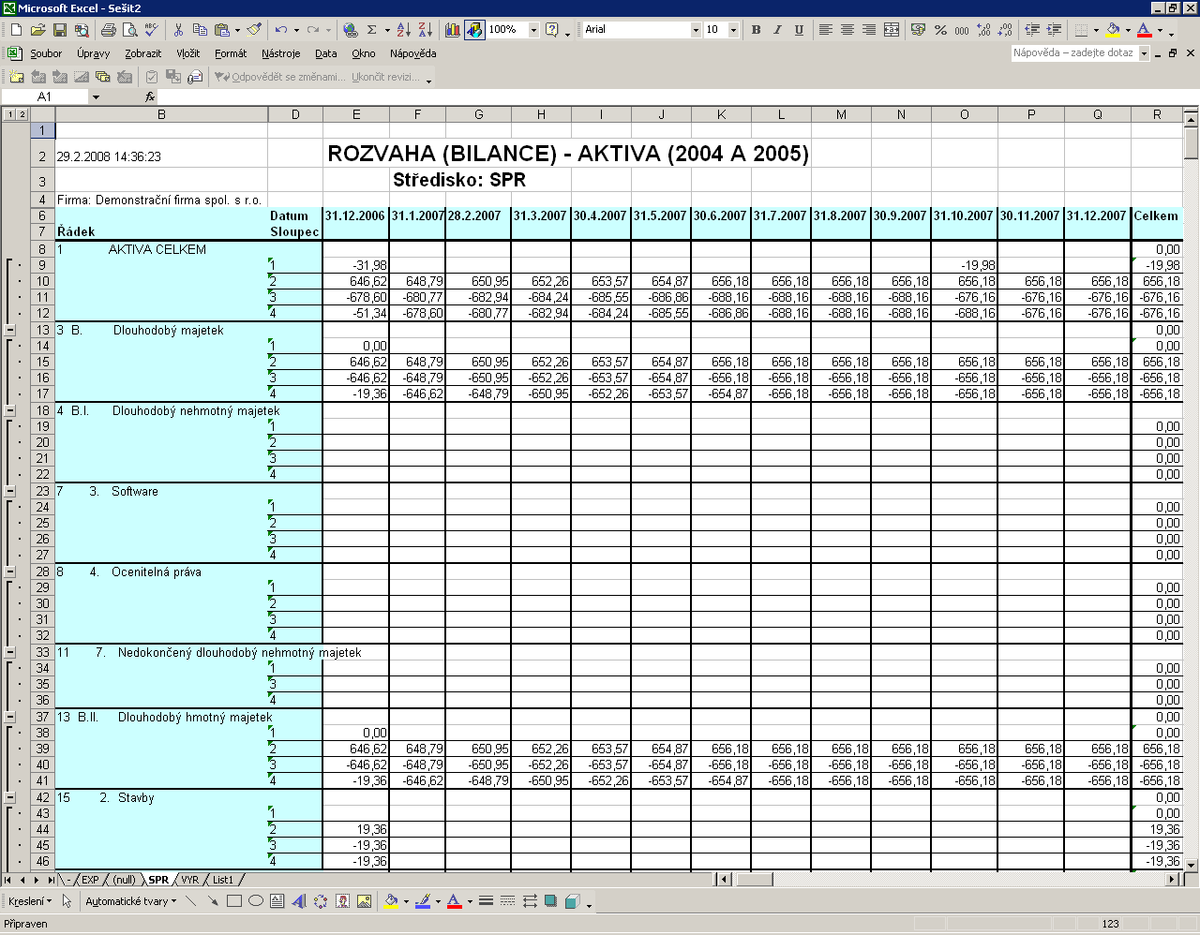The image size is (1200, 935).
Task: Collapse the outline group at row 23
Action: tap(10, 491)
